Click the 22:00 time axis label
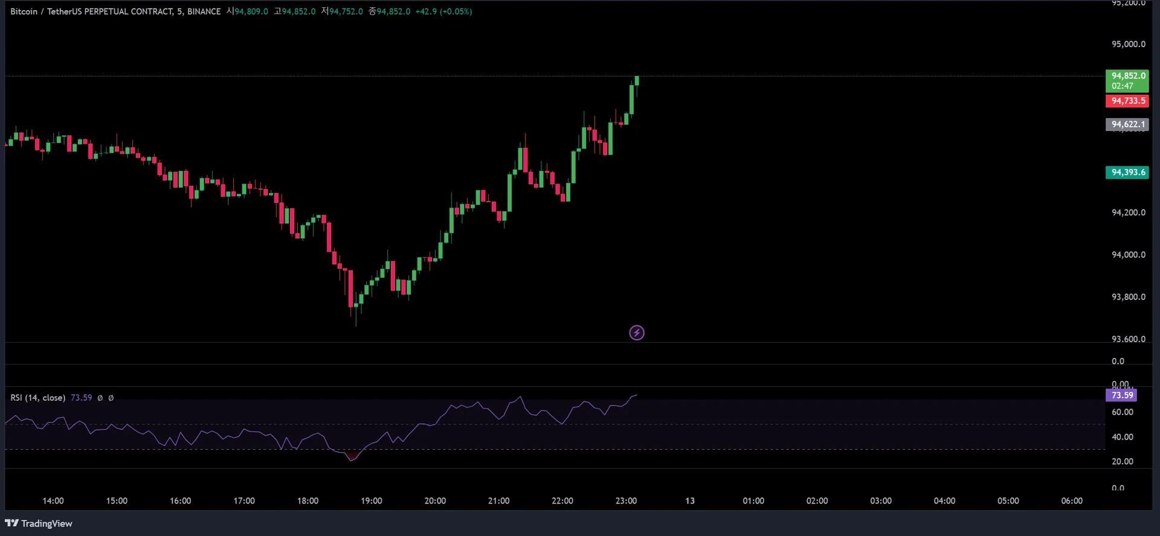Viewport: 1160px width, 536px height. pyautogui.click(x=562, y=501)
